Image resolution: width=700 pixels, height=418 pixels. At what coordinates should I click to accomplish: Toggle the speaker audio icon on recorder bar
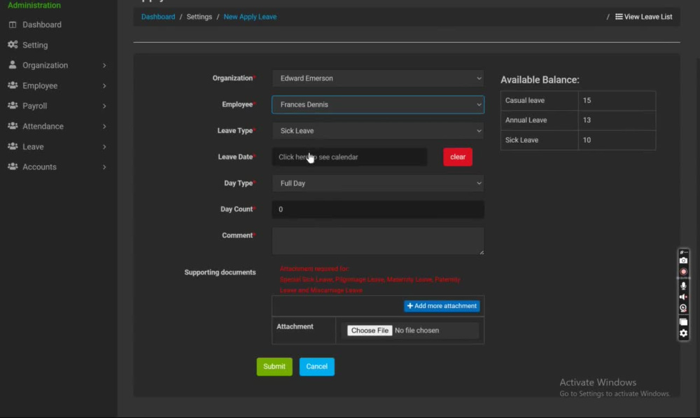pos(683,297)
